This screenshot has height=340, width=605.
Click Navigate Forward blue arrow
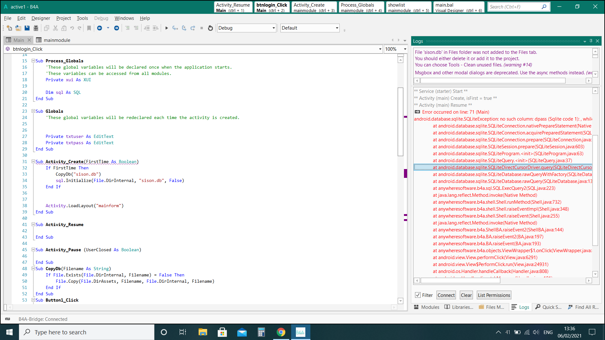pos(117,28)
